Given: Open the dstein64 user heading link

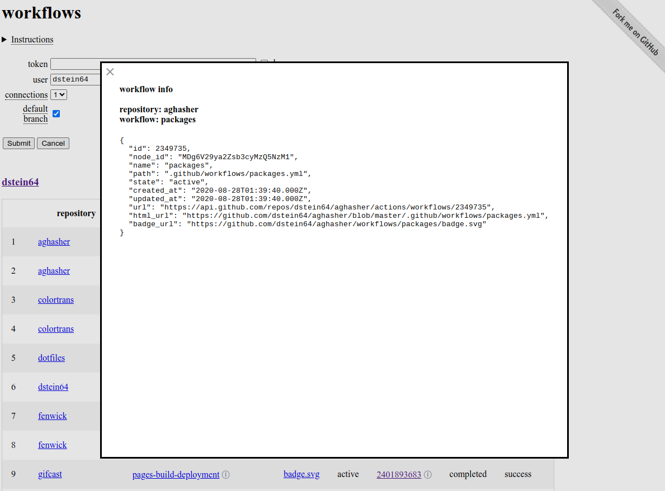Looking at the screenshot, I should (20, 182).
